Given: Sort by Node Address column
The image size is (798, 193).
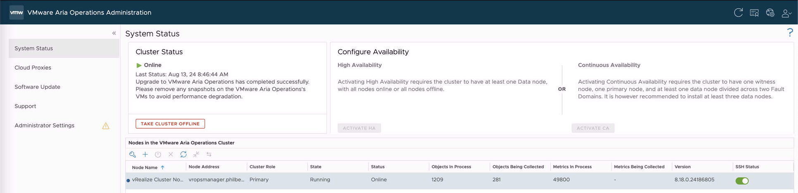Looking at the screenshot, I should [204, 167].
